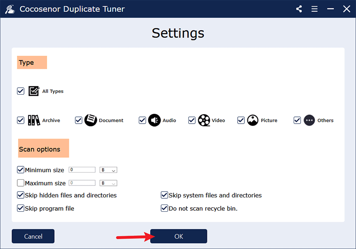356x249 pixels.
Task: Uncheck Skip hidden files and directories
Action: pyautogui.click(x=20, y=195)
